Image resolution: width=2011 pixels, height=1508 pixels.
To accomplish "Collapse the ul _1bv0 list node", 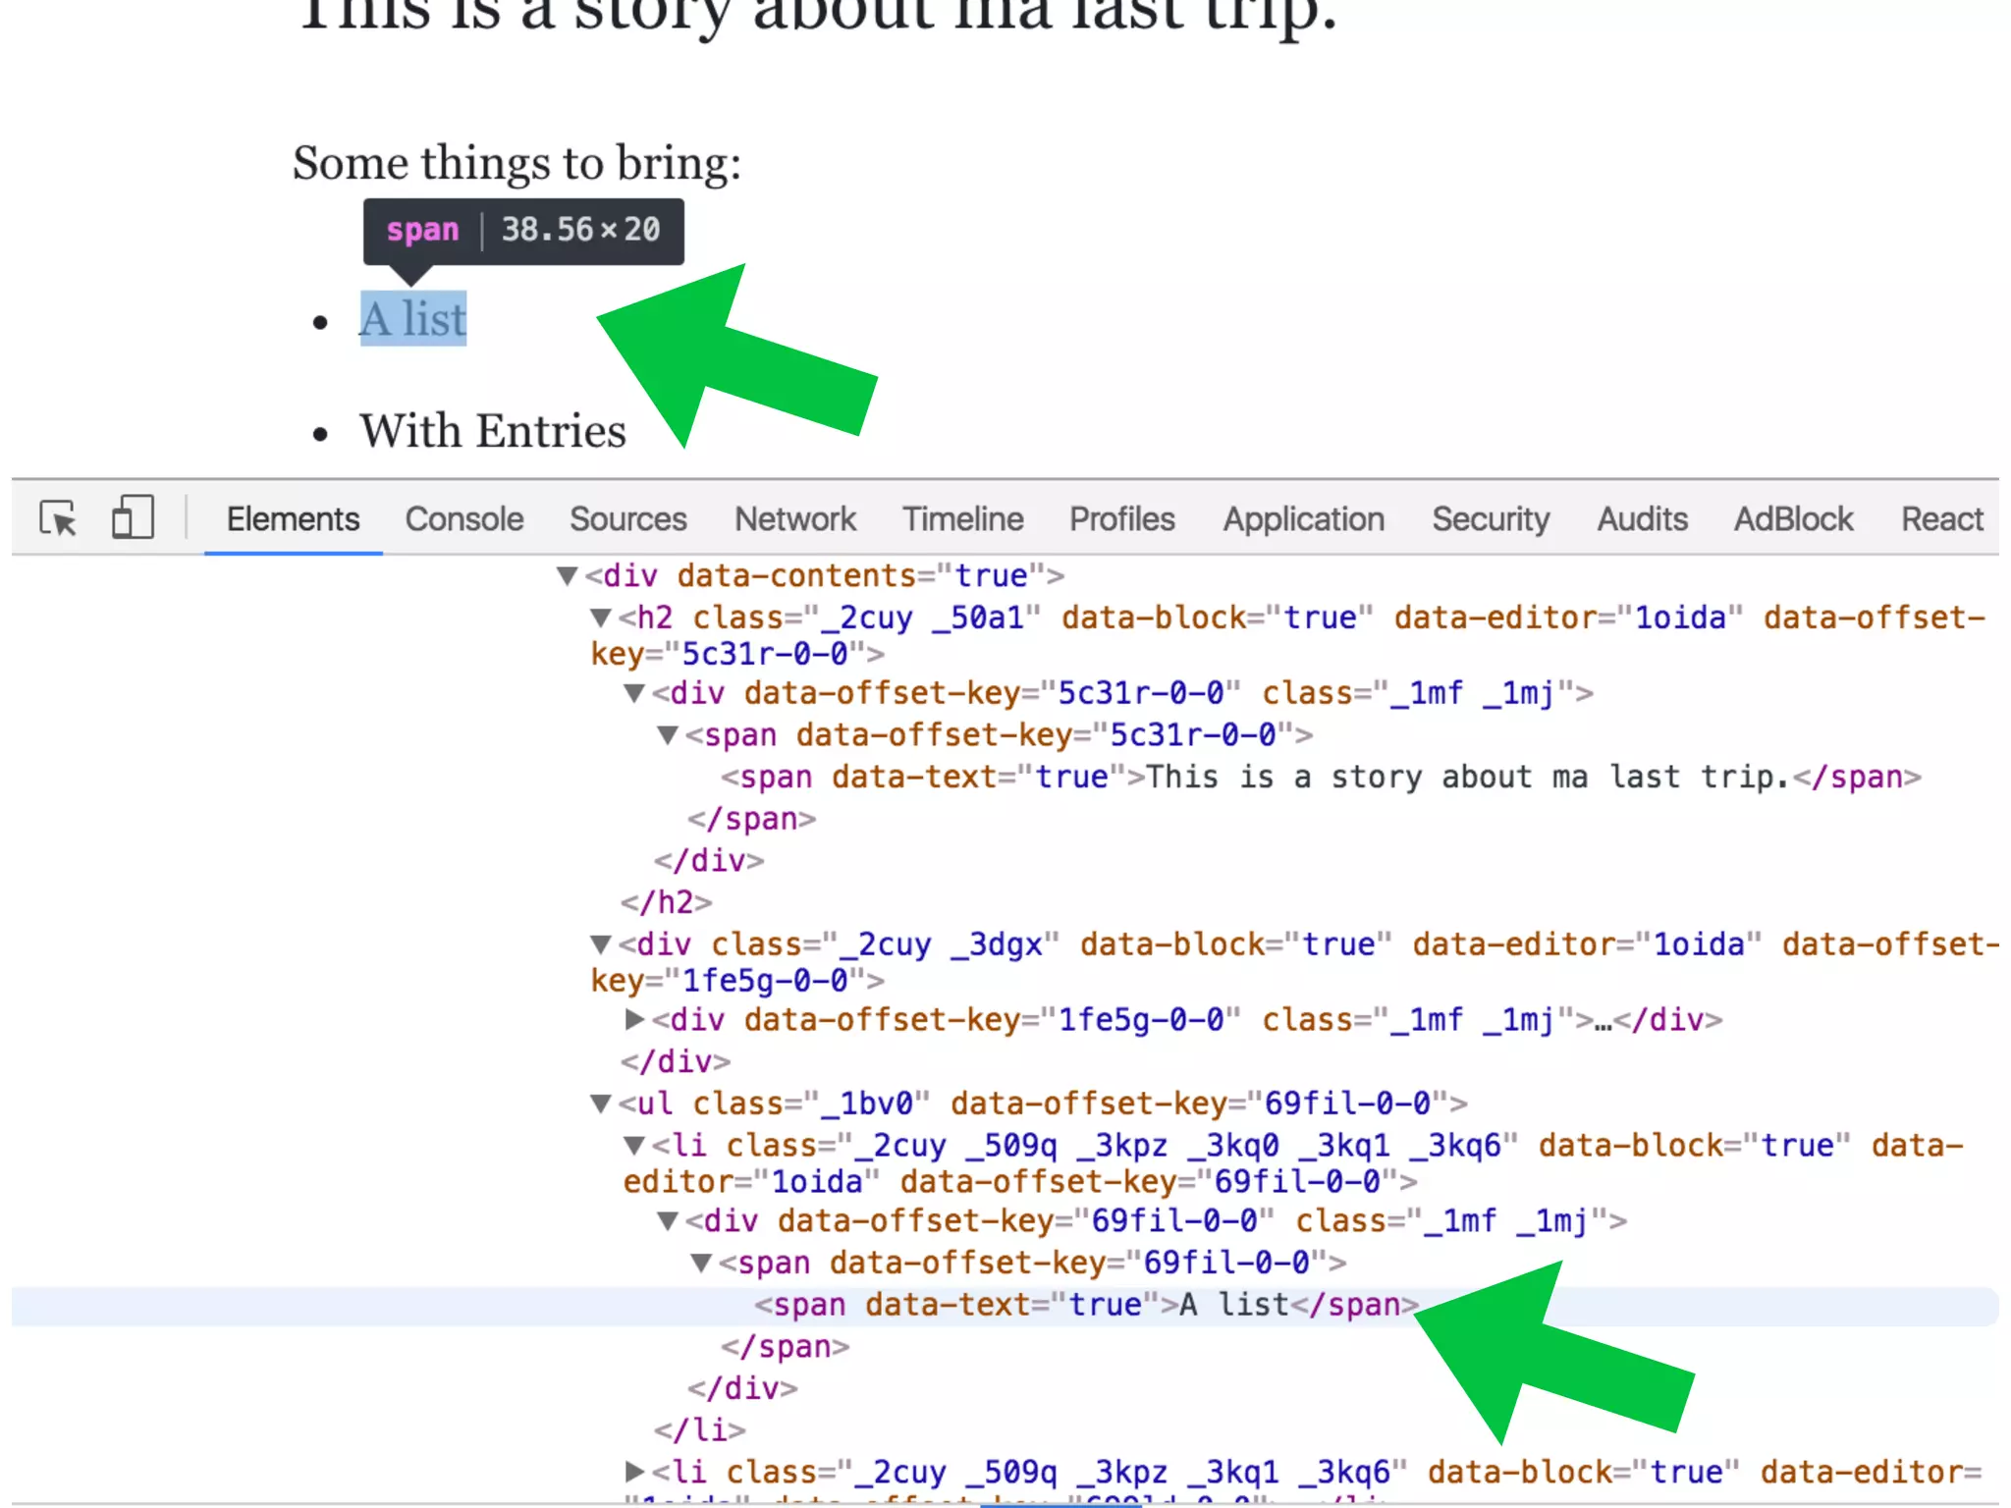I will (601, 1104).
